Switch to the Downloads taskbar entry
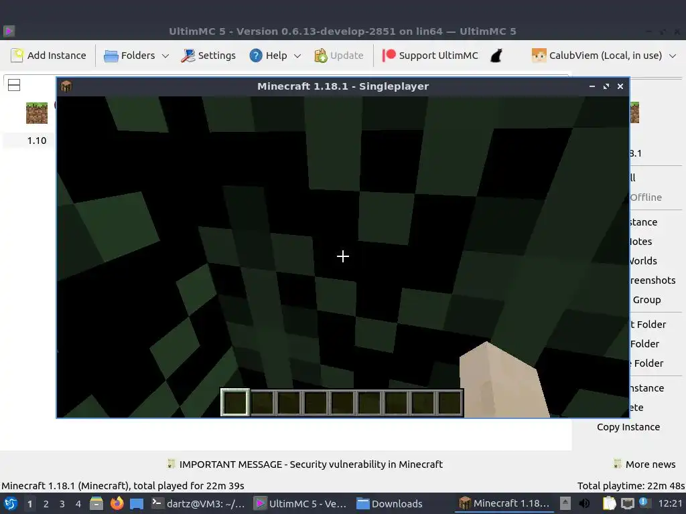Viewport: 686px width, 514px height. (x=389, y=503)
